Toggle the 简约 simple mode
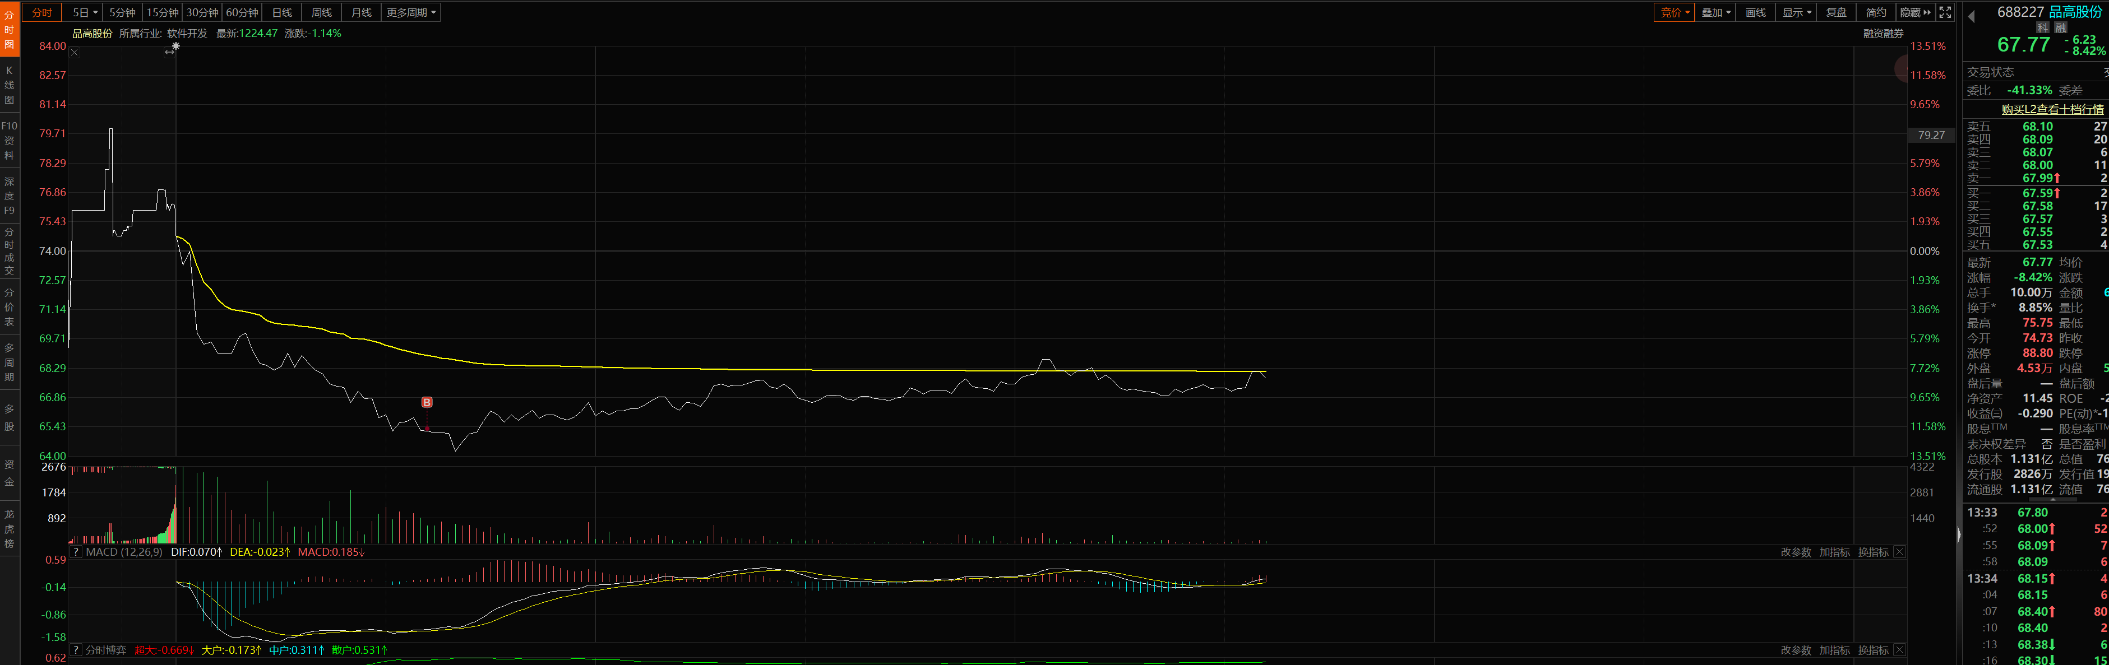This screenshot has height=665, width=2109. pyautogui.click(x=1876, y=12)
